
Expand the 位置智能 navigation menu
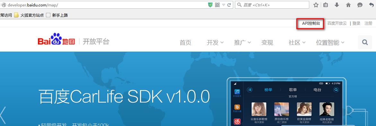coord(330,43)
